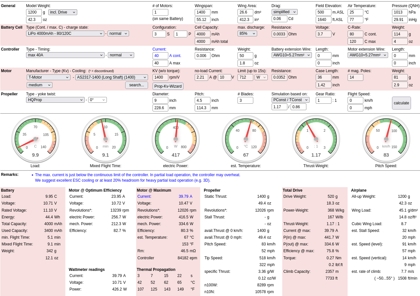Open the Prop-Kv-Wizard
This screenshot has width=420, height=296.
[x=168, y=86]
